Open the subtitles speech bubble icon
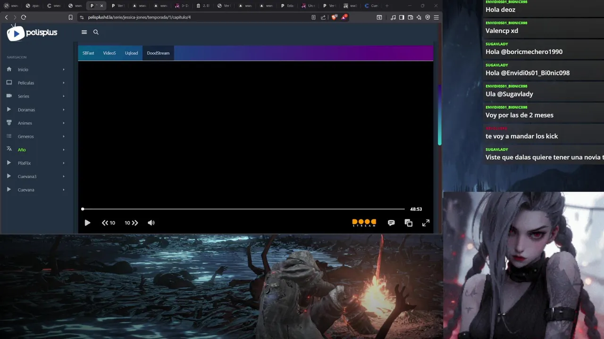 pos(391,223)
